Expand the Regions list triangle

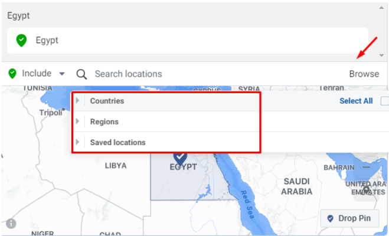click(77, 122)
